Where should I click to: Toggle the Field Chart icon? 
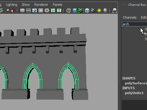coord(47,10)
